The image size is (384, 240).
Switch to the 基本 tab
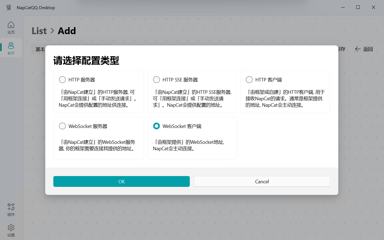click(40, 49)
